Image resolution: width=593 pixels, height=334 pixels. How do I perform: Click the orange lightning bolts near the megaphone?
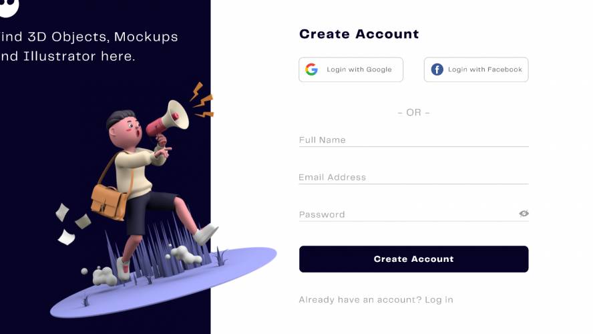click(202, 100)
